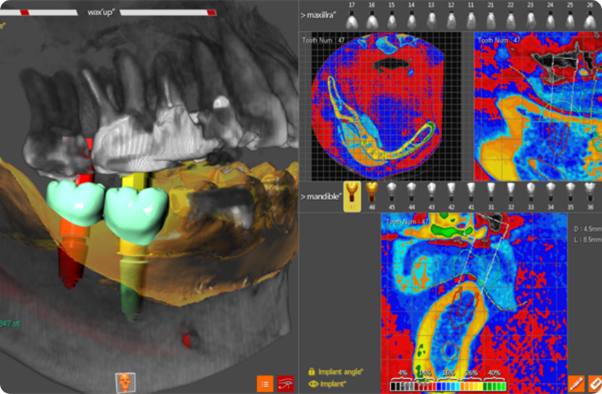Toggle Implant visibility eye
Viewport: 602px width, 394px height.
point(312,382)
